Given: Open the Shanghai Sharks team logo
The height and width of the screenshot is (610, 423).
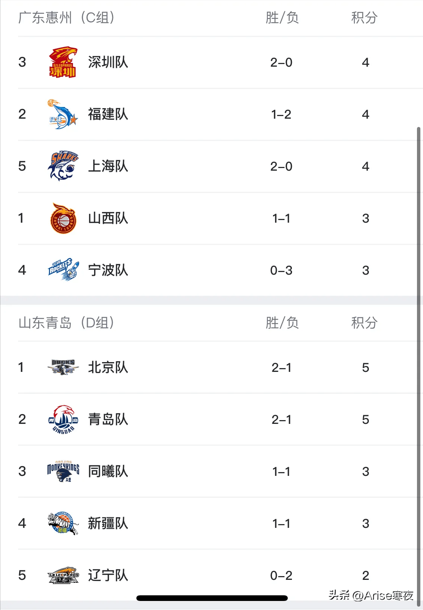Looking at the screenshot, I should tap(63, 166).
